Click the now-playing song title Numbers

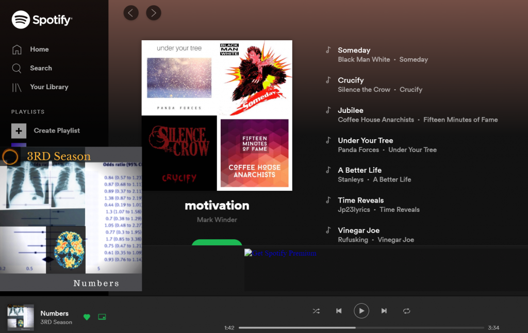(x=55, y=313)
